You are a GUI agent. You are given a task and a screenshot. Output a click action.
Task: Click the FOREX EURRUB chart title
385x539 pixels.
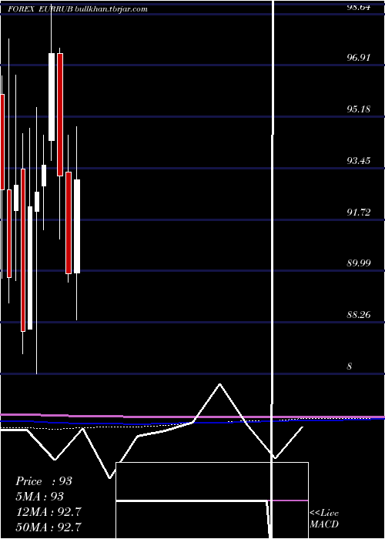[x=41, y=9]
